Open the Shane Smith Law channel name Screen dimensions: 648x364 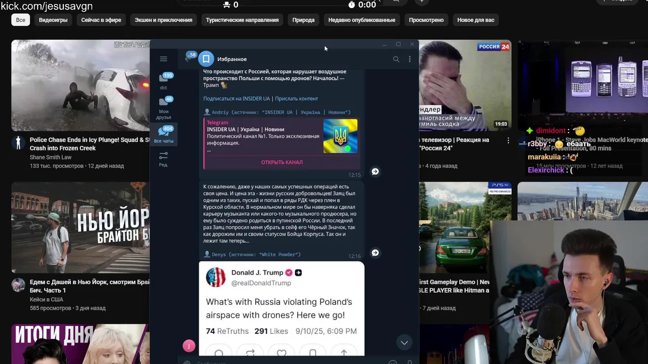point(50,157)
